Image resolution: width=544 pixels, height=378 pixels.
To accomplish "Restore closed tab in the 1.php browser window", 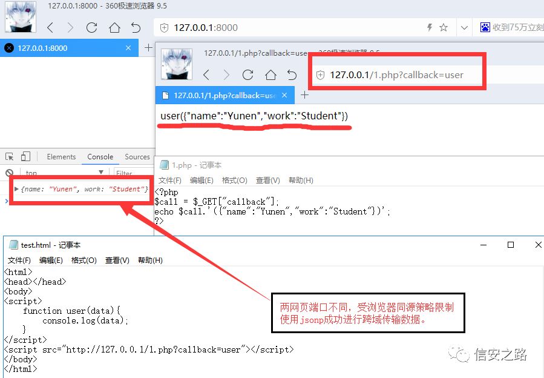I will click(x=292, y=75).
